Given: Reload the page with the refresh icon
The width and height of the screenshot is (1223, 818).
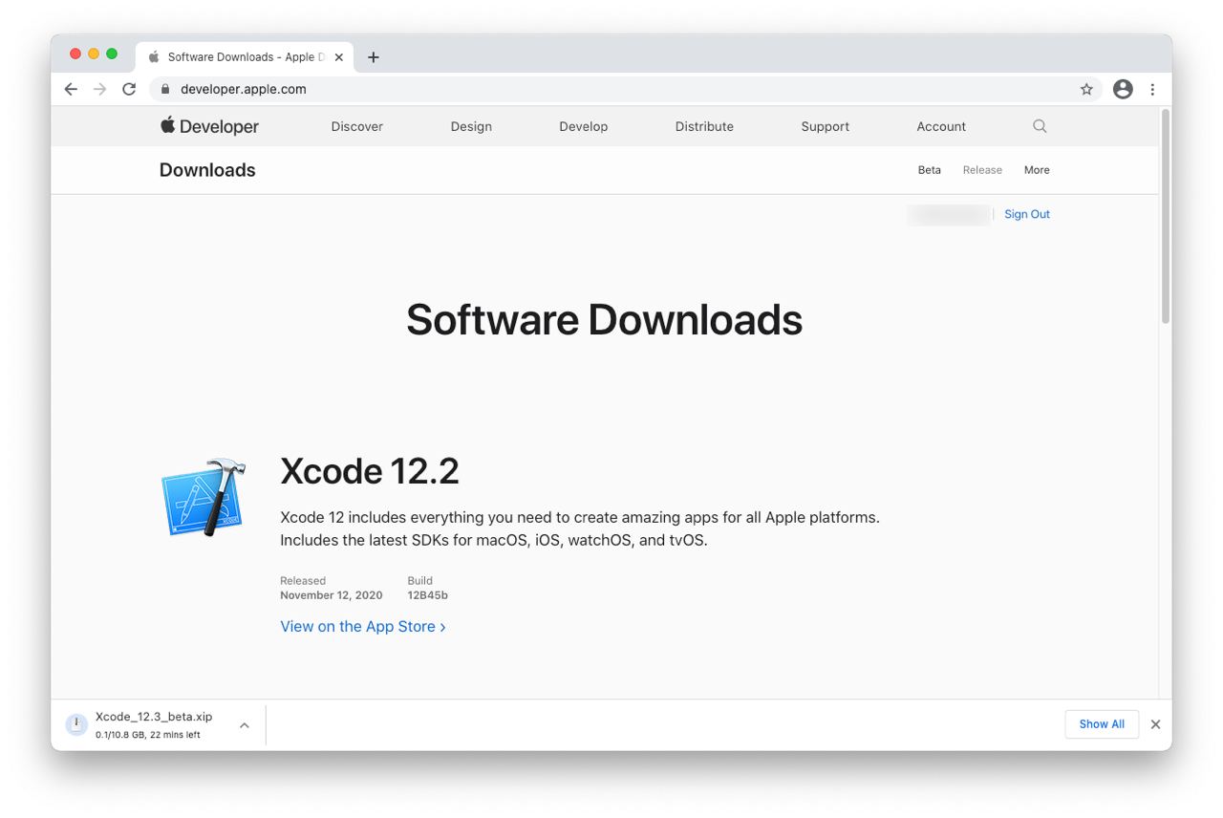Looking at the screenshot, I should click(x=129, y=89).
